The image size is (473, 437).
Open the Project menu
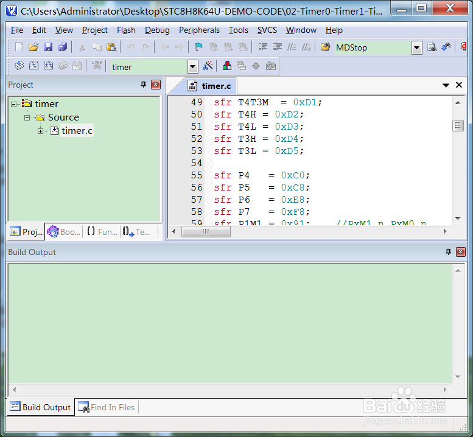[x=95, y=30]
